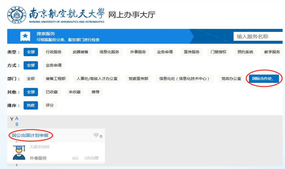Viewport: 285px width, 169px height.
Task: Choose the 外事服务 type filter
Action: (138, 52)
